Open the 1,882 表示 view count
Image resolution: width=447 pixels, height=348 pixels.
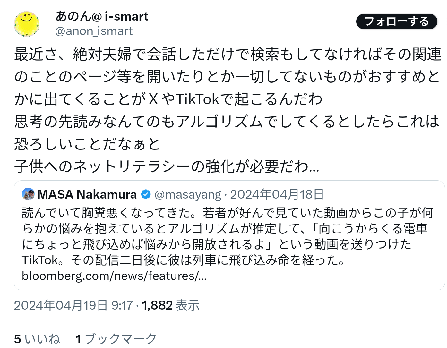click(171, 305)
